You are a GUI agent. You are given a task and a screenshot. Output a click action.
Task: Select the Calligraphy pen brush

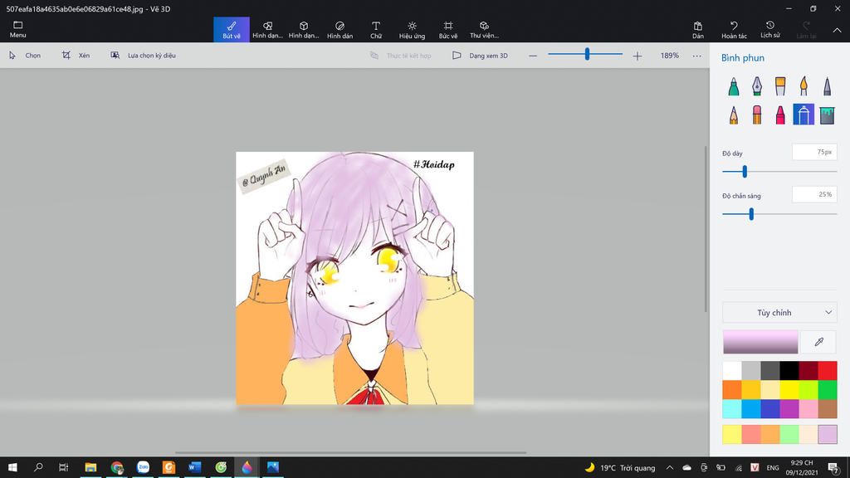[x=757, y=85]
